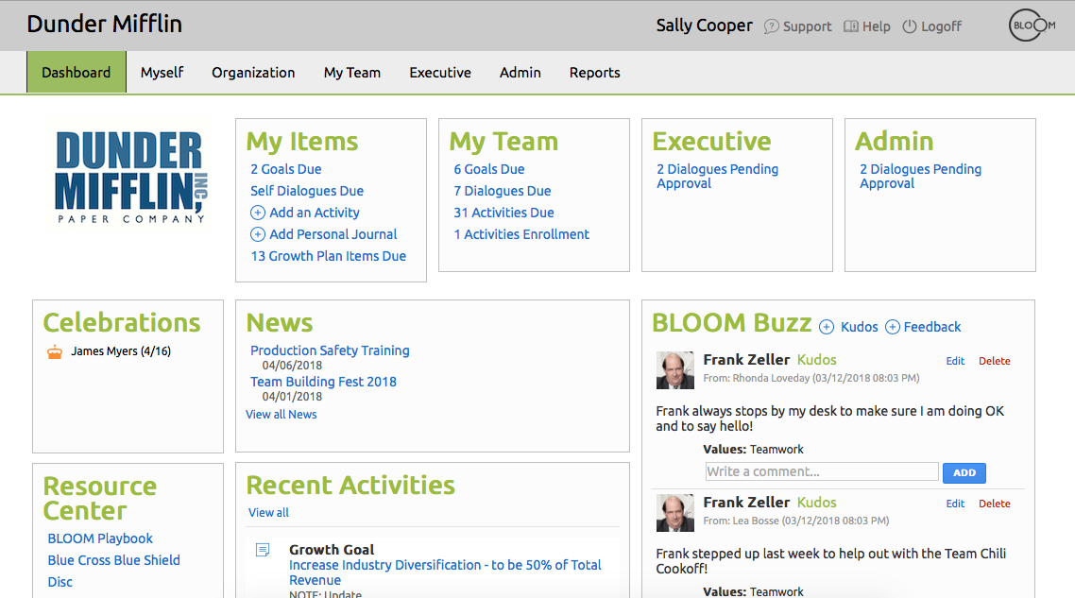
Task: Open Support using the question mark icon
Action: pyautogui.click(x=771, y=26)
